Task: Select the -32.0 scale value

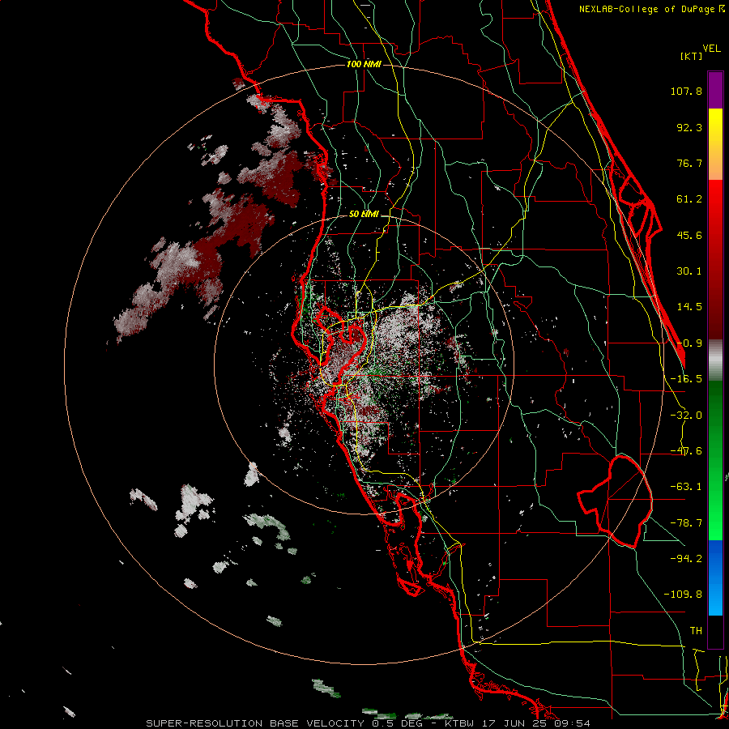Action: 686,416
